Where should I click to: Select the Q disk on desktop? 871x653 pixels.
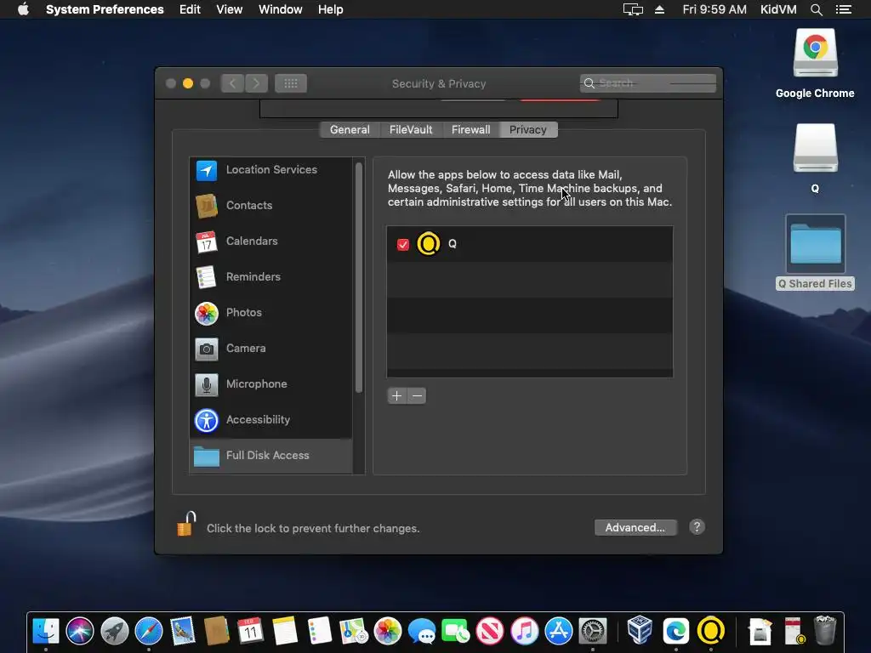point(815,148)
